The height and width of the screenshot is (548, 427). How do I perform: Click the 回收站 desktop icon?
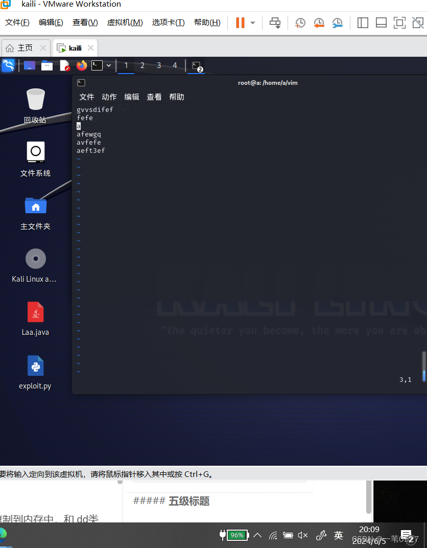[35, 105]
